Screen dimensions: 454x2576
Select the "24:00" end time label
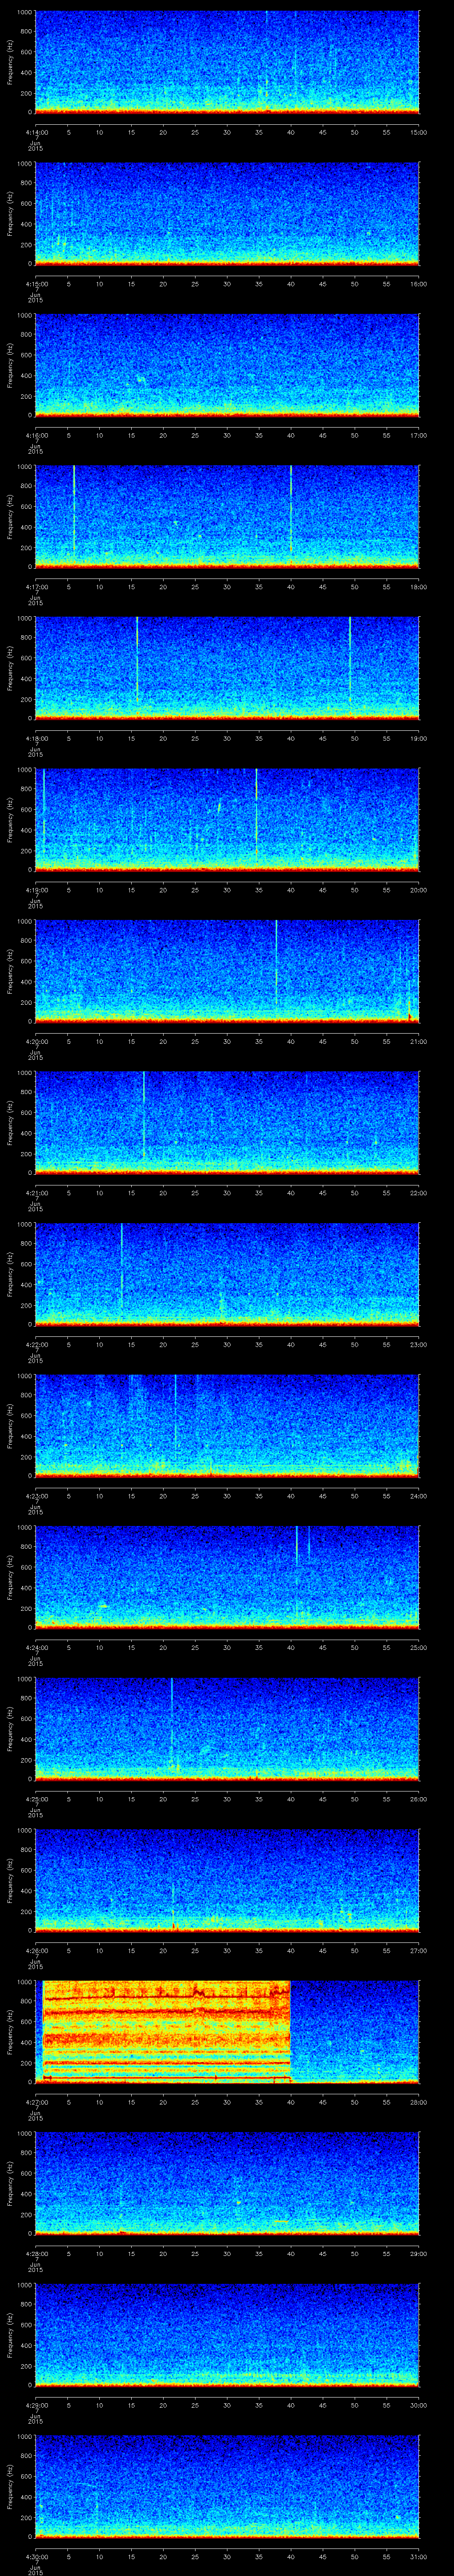pos(418,1495)
